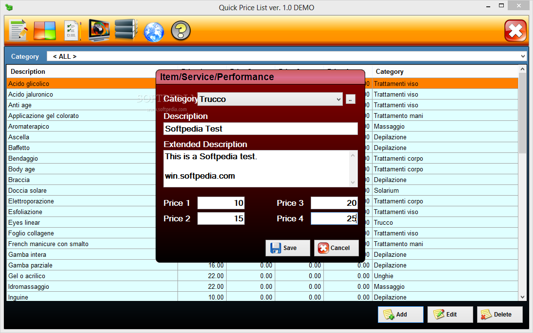Click the four colored squares toolbar icon

coord(45,31)
